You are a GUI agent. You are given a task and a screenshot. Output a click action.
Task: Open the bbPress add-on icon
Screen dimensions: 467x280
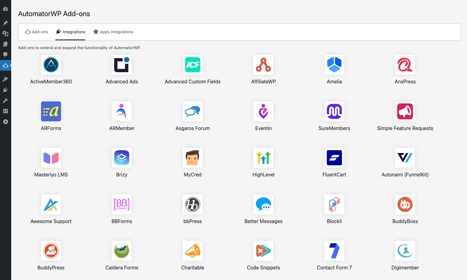click(x=193, y=204)
